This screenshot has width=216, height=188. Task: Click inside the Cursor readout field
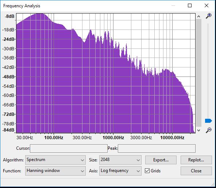coord(69,148)
